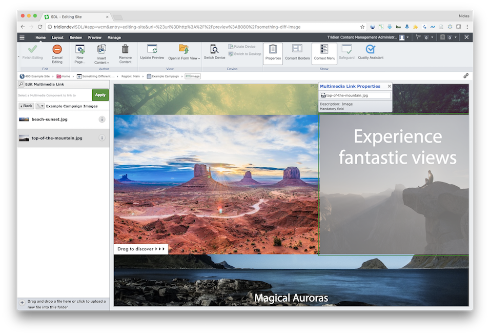The image size is (490, 335).
Task: Switch to the Layout ribbon tab
Action: (57, 37)
